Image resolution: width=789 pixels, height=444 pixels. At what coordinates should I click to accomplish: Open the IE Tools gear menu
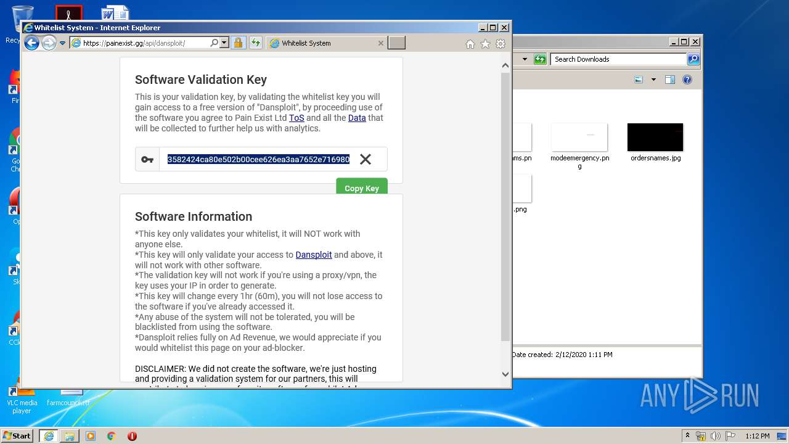click(501, 44)
